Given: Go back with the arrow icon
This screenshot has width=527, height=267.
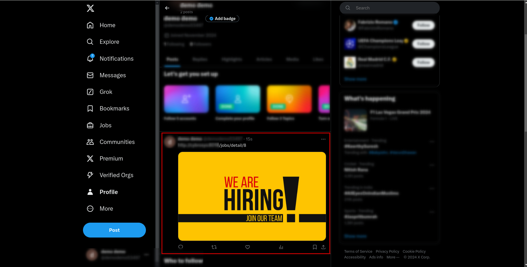Looking at the screenshot, I should point(167,8).
